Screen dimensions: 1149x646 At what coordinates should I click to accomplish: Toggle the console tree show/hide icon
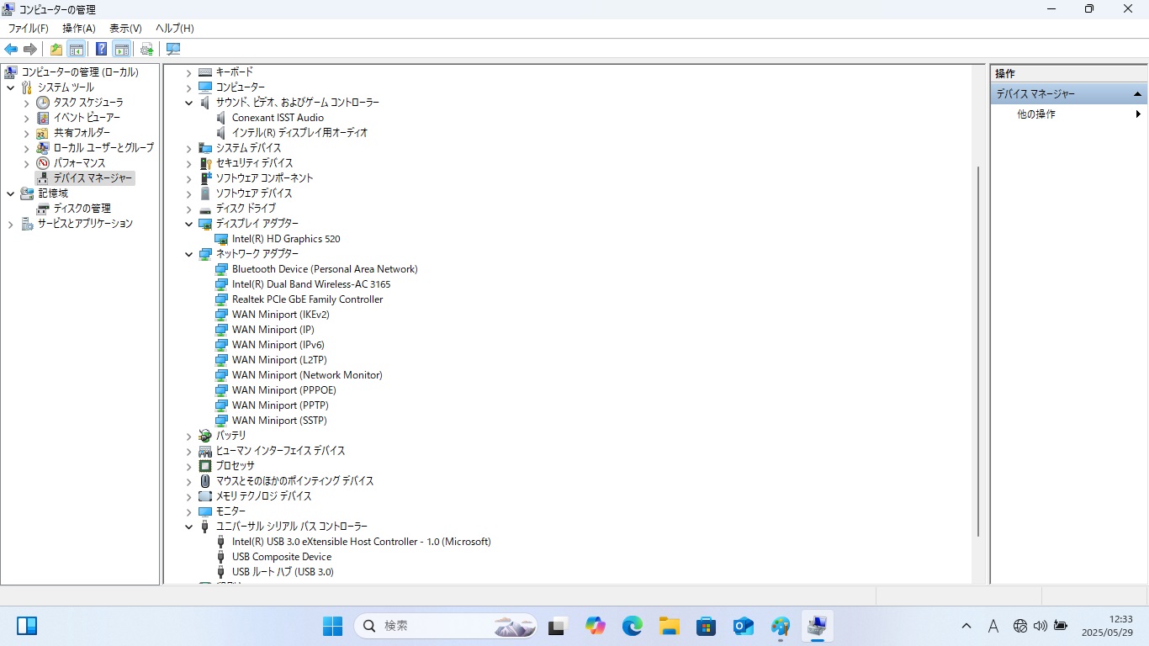(x=77, y=49)
